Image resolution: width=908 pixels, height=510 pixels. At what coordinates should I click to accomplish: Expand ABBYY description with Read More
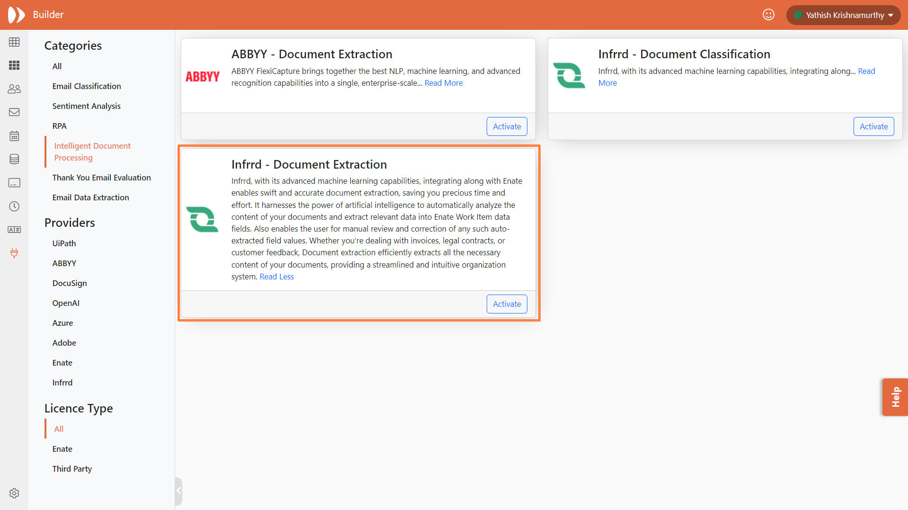point(444,83)
